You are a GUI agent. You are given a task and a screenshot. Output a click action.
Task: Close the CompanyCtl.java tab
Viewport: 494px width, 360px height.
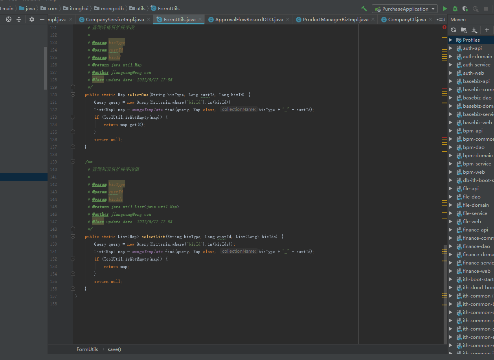pos(430,19)
